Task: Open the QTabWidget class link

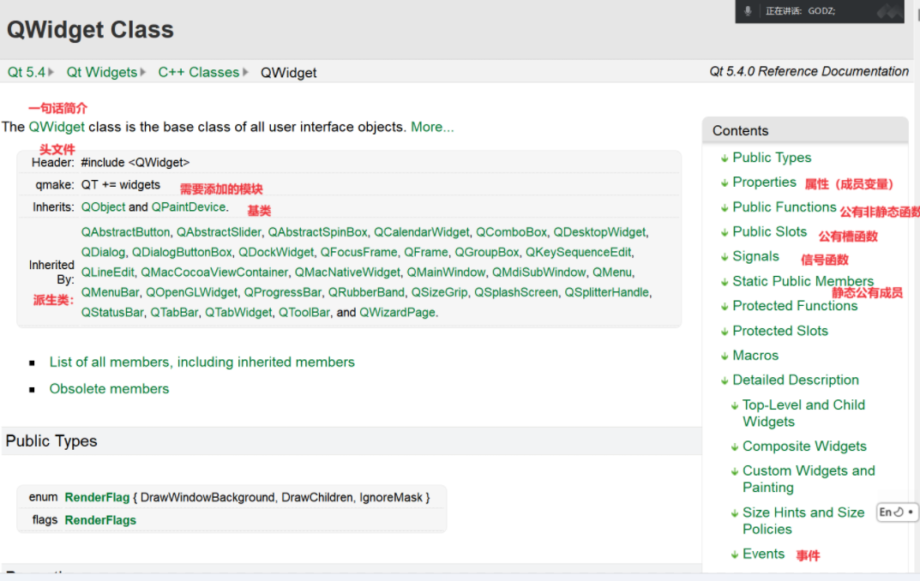Action: click(x=238, y=312)
